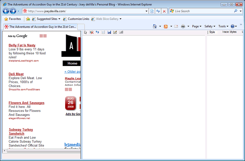Viewport: 245px width, 161px height.
Task: Click the Print icon
Action: 183,26
